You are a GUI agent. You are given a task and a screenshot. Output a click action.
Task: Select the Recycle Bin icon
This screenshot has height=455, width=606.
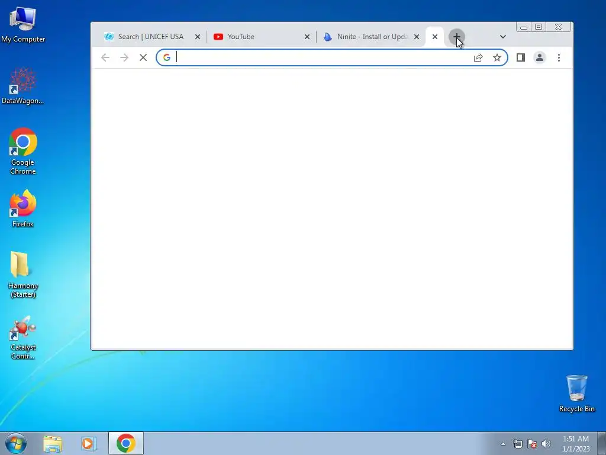tap(576, 393)
